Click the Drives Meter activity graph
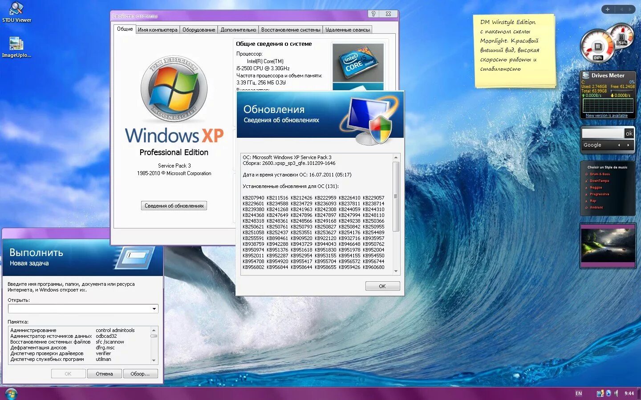The height and width of the screenshot is (400, 641). [608, 105]
